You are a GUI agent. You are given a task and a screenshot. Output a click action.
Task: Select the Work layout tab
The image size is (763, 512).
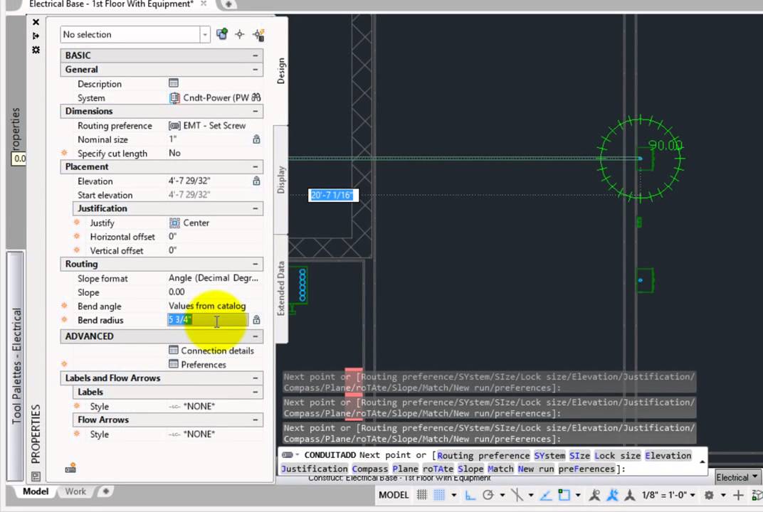[75, 491]
